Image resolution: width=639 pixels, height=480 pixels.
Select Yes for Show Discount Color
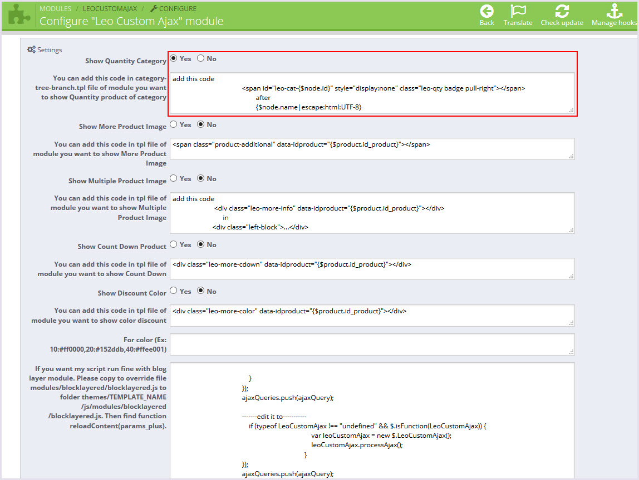174,291
